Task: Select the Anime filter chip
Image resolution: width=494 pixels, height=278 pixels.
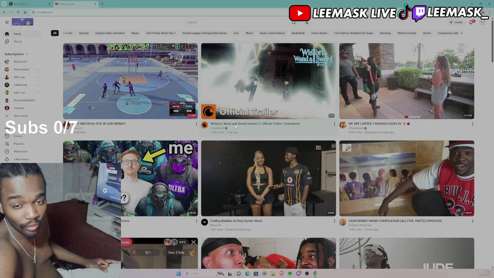Action: [427, 33]
